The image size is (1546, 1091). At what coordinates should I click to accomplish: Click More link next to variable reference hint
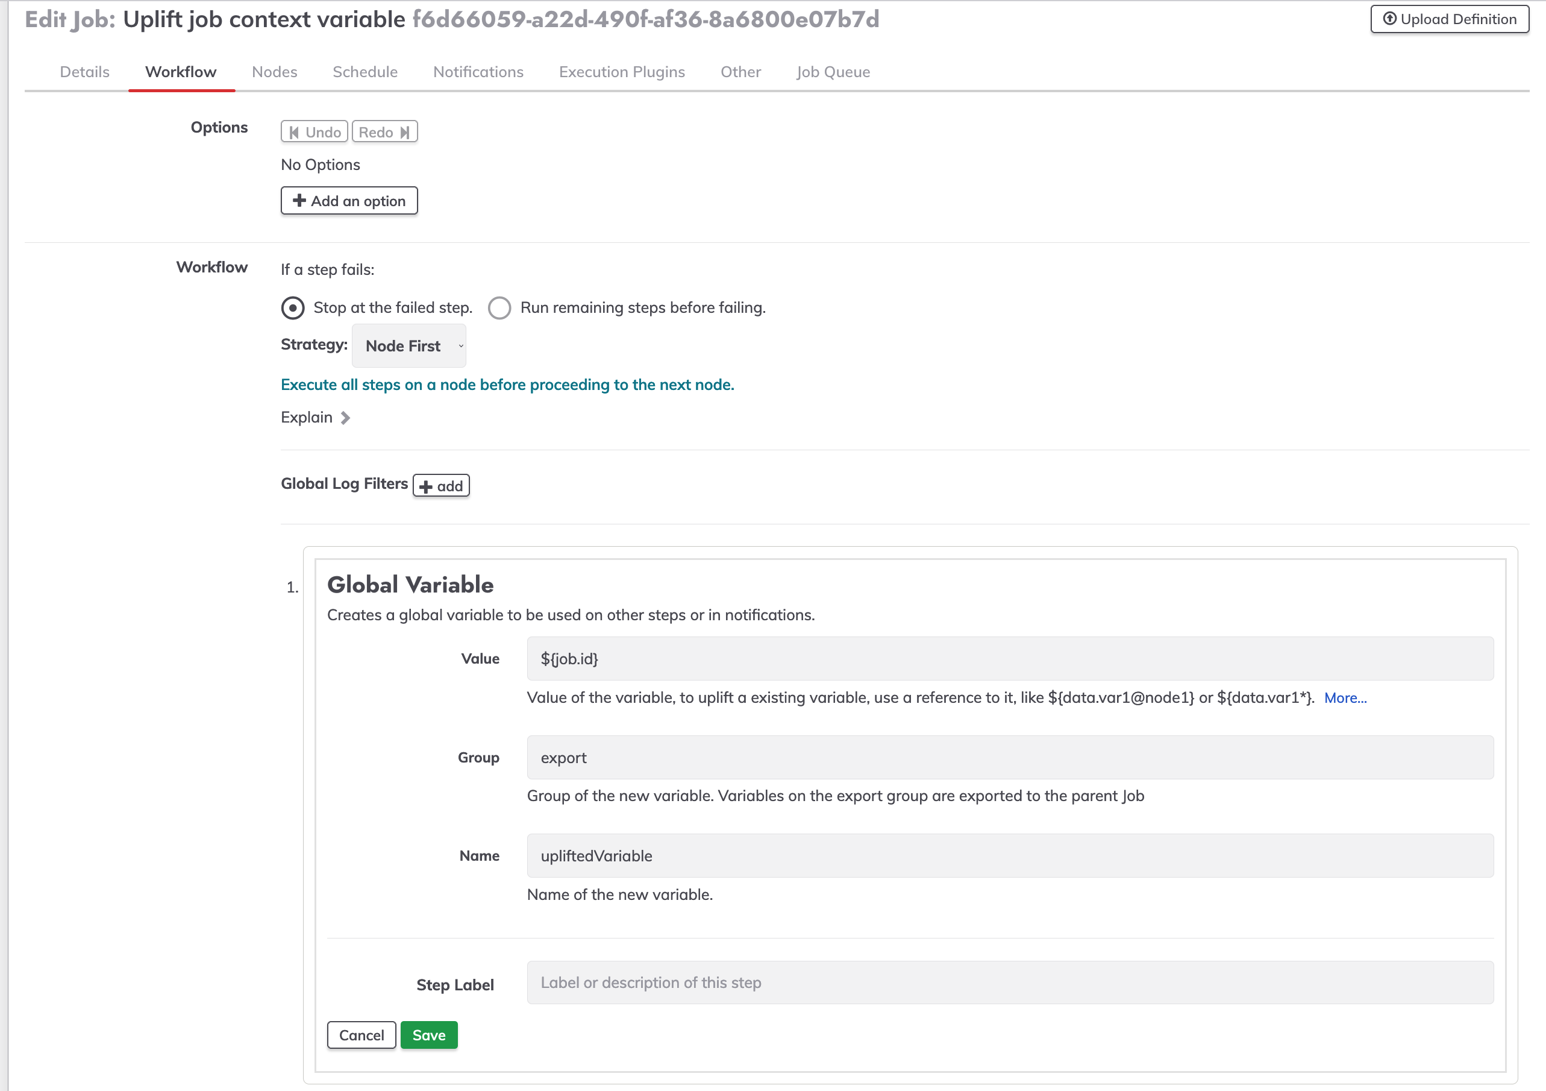click(x=1345, y=698)
